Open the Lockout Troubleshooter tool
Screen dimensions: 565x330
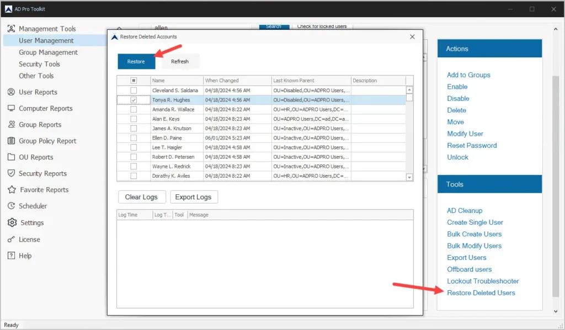pyautogui.click(x=483, y=281)
